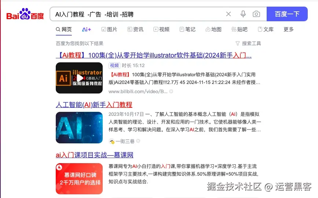Viewport: 318px width, 198px height.
Task: Open image search via camera icon
Action: 256,14
